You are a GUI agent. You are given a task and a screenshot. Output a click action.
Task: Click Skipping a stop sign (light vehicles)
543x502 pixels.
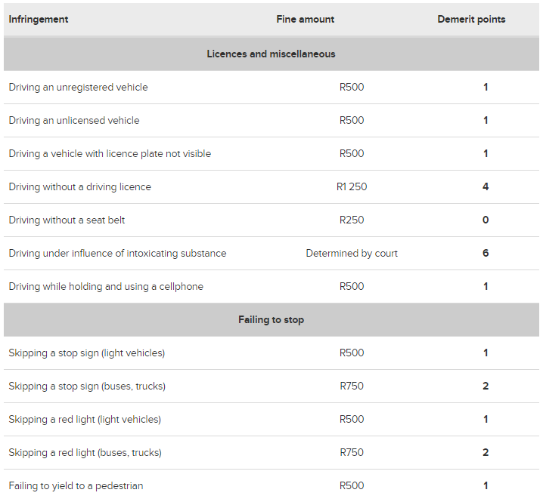click(86, 353)
